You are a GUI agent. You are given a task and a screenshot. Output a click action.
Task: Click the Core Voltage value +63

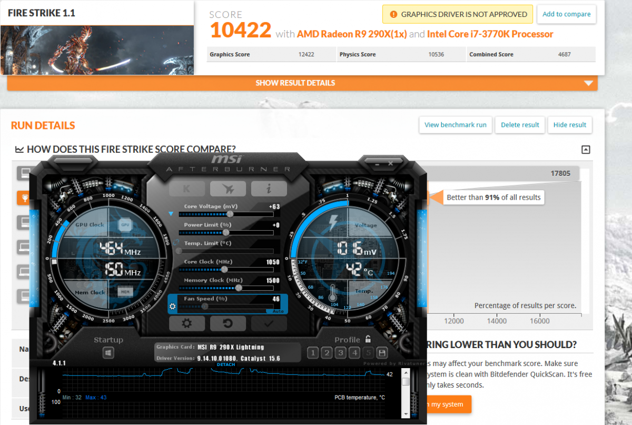[274, 206]
